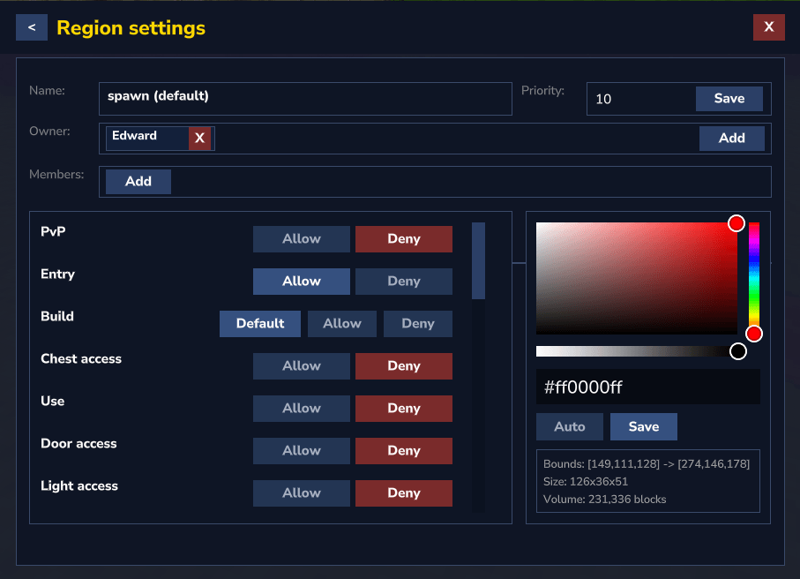Save the priority value
This screenshot has height=579, width=800.
[x=729, y=99]
